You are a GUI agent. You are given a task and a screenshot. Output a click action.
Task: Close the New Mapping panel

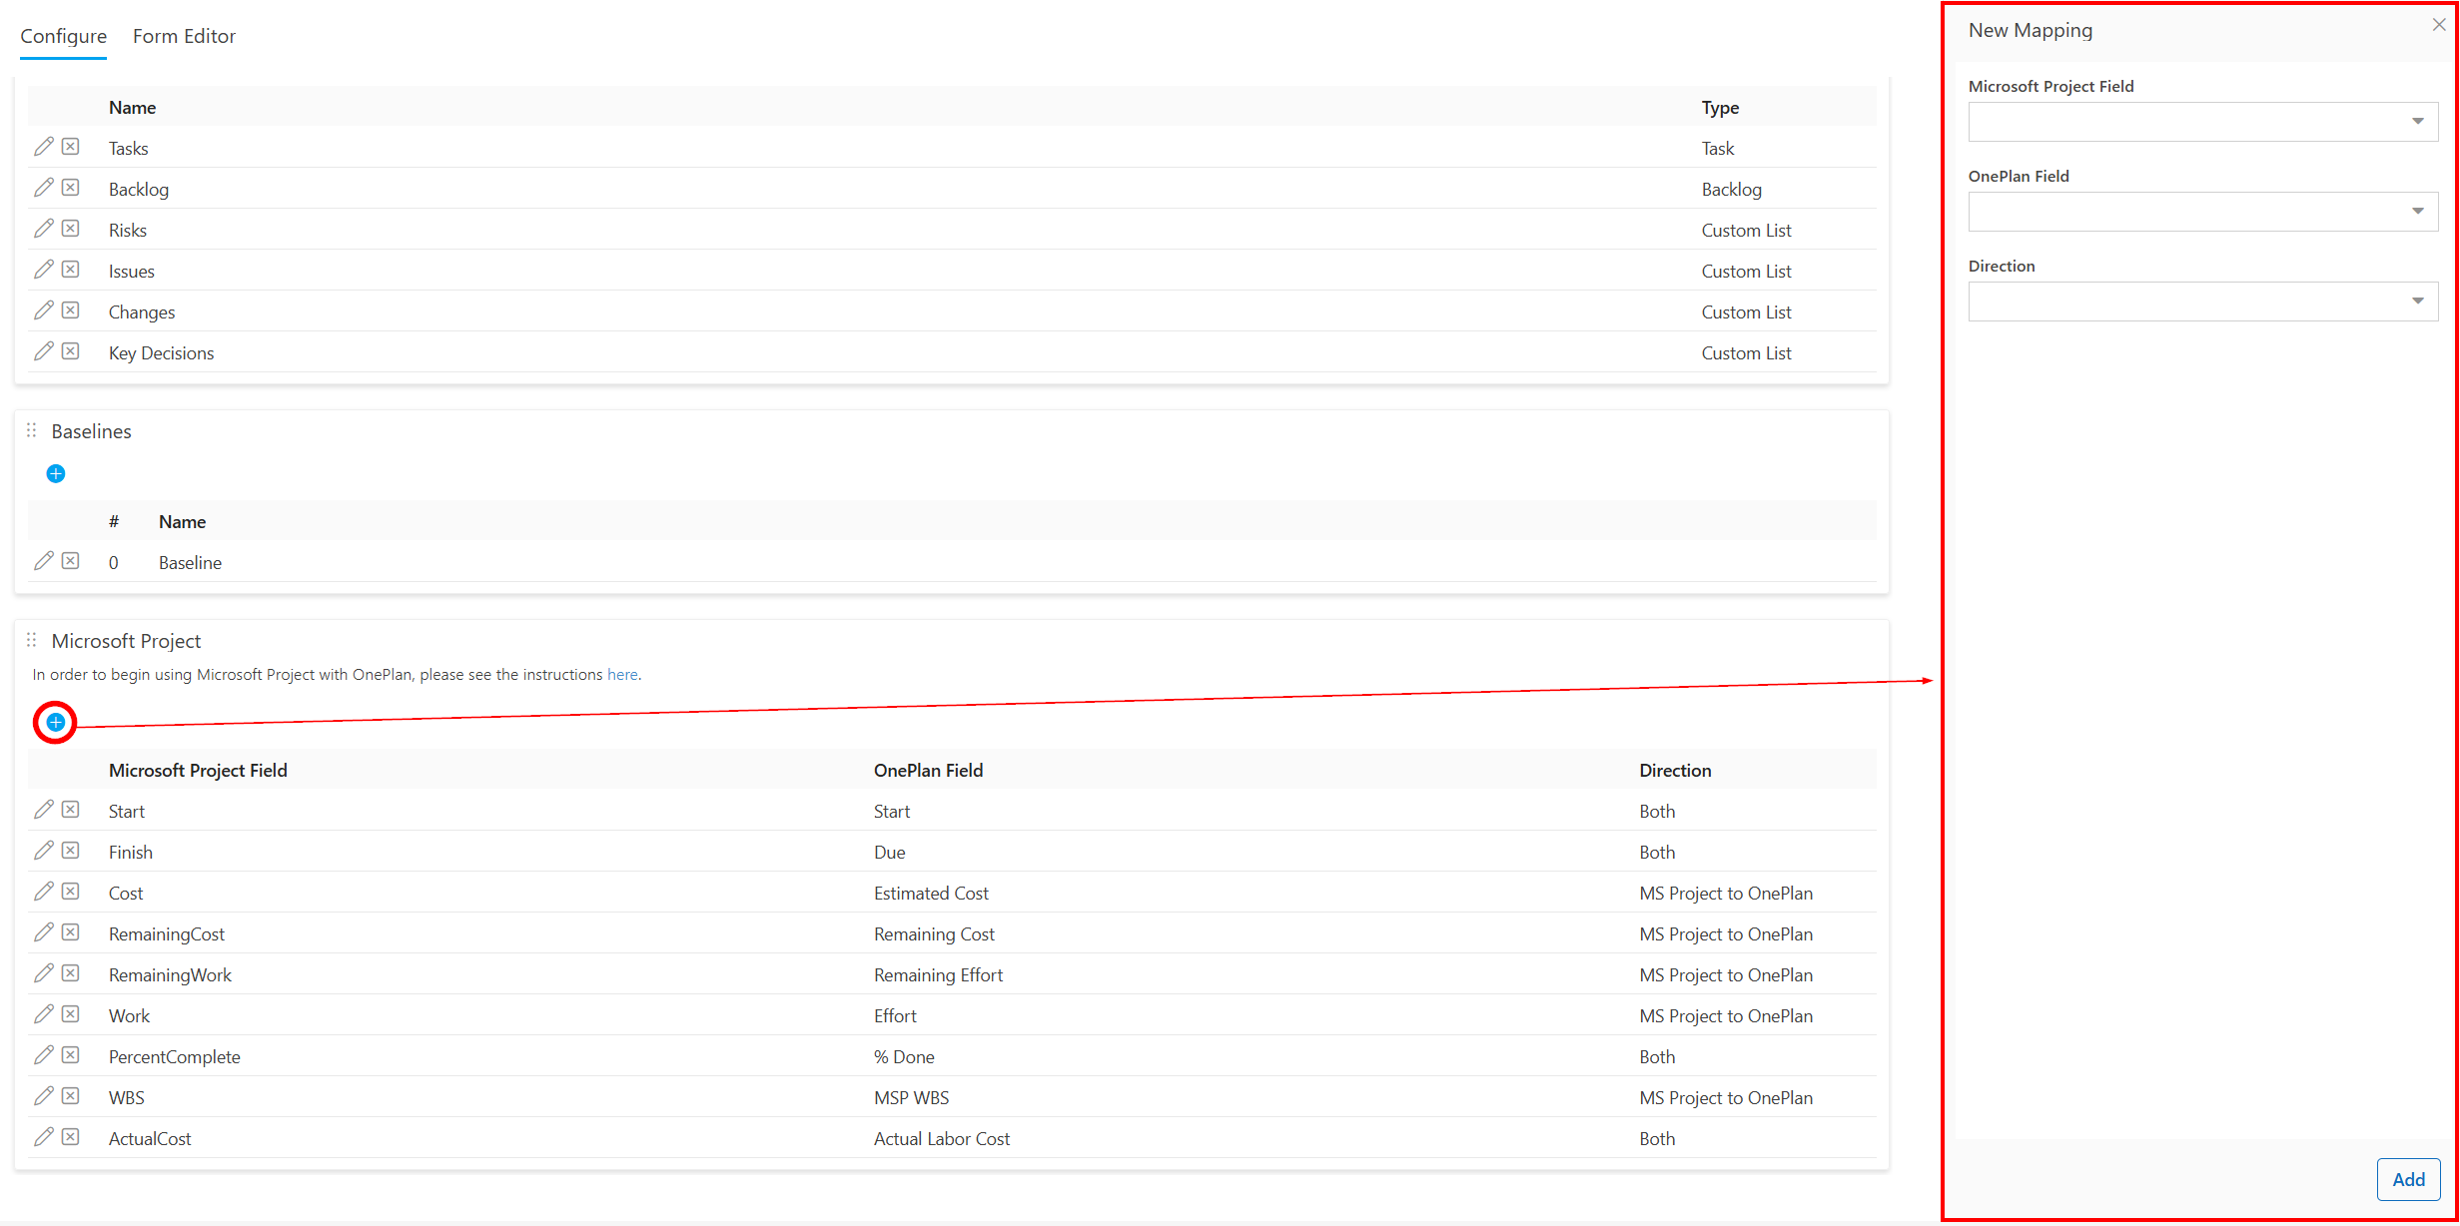point(2438,25)
